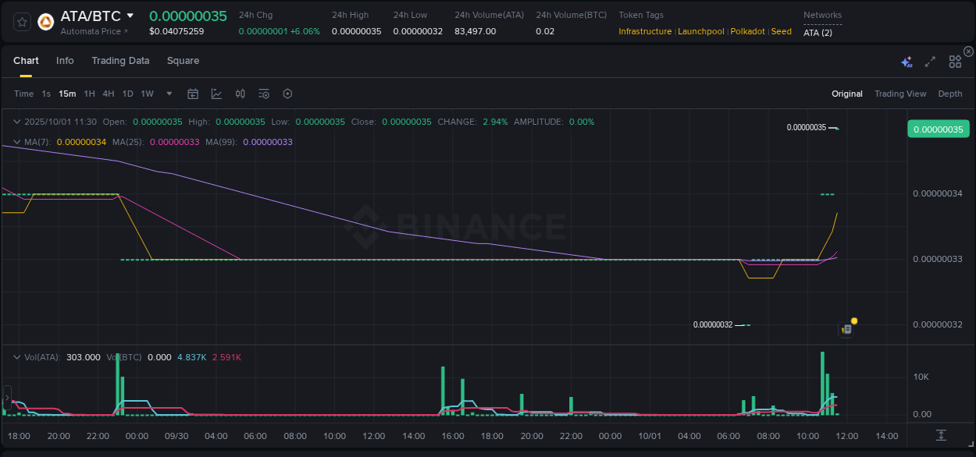Launch the AI assistant icon
Image resolution: width=976 pixels, height=457 pixels.
coord(907,62)
